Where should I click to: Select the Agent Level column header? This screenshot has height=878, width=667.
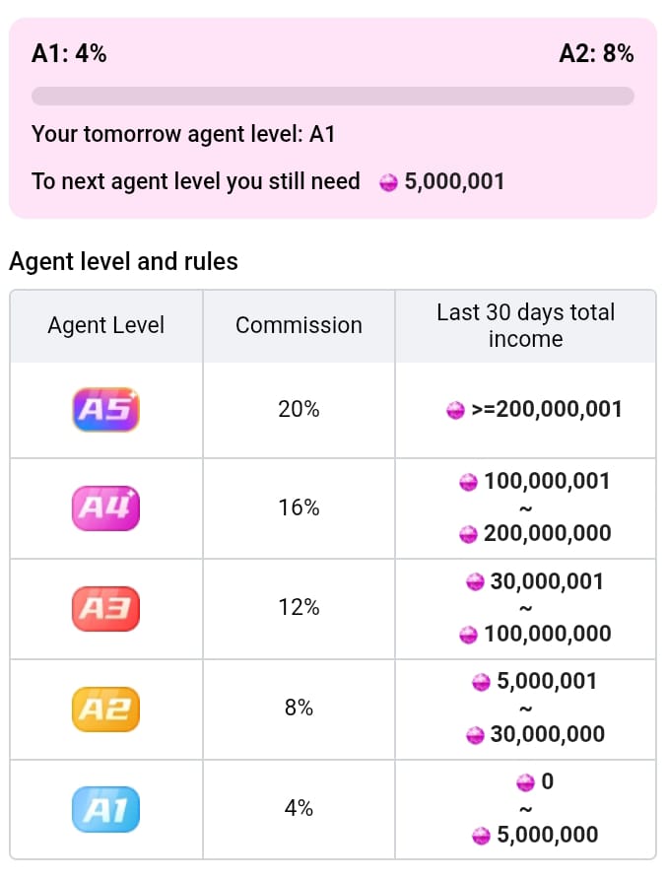pos(106,325)
